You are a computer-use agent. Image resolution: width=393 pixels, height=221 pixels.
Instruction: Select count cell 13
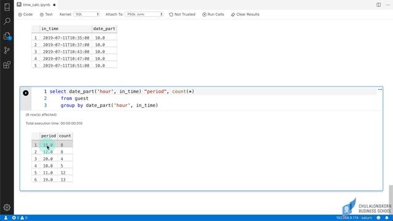[65, 180]
